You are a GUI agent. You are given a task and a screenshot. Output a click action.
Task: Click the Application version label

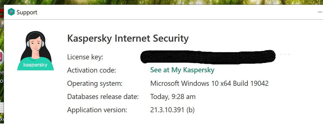pyautogui.click(x=97, y=110)
